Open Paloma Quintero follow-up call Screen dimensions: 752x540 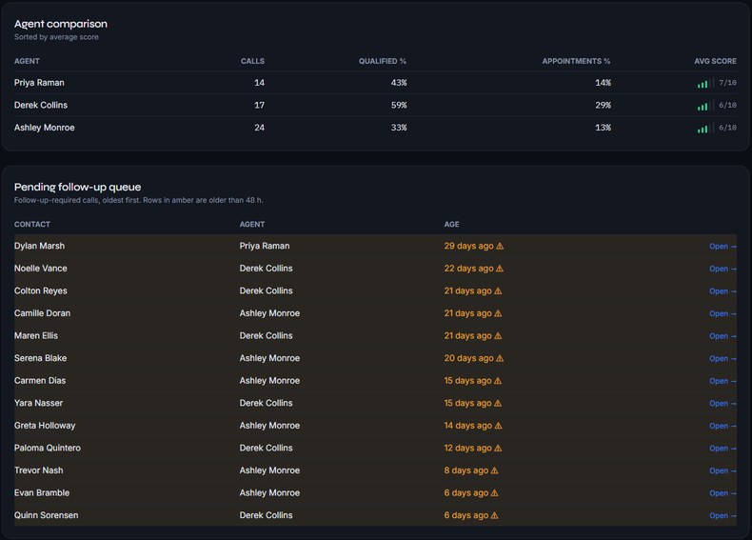[722, 449]
